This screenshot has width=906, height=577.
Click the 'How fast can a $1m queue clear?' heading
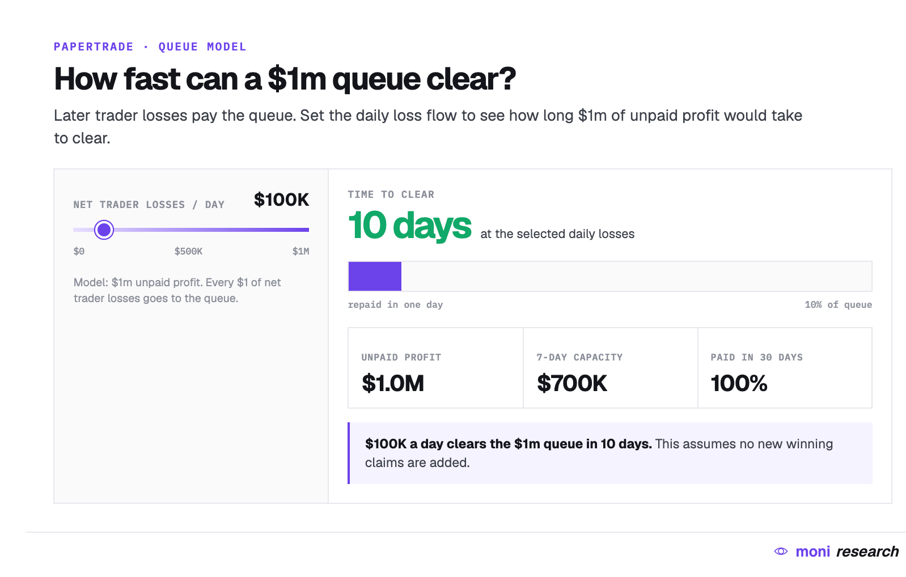tap(285, 79)
